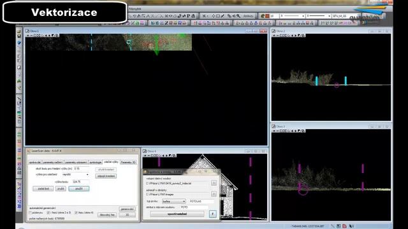
Task: Click the blue funnel icon in left sidebar
Action: [x=19, y=43]
